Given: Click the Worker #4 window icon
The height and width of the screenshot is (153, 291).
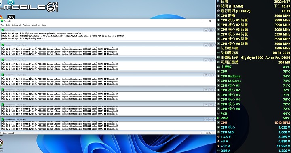Looking at the screenshot, I should [2, 89].
